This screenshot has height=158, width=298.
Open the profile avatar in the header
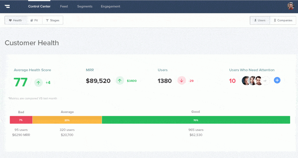291,6
